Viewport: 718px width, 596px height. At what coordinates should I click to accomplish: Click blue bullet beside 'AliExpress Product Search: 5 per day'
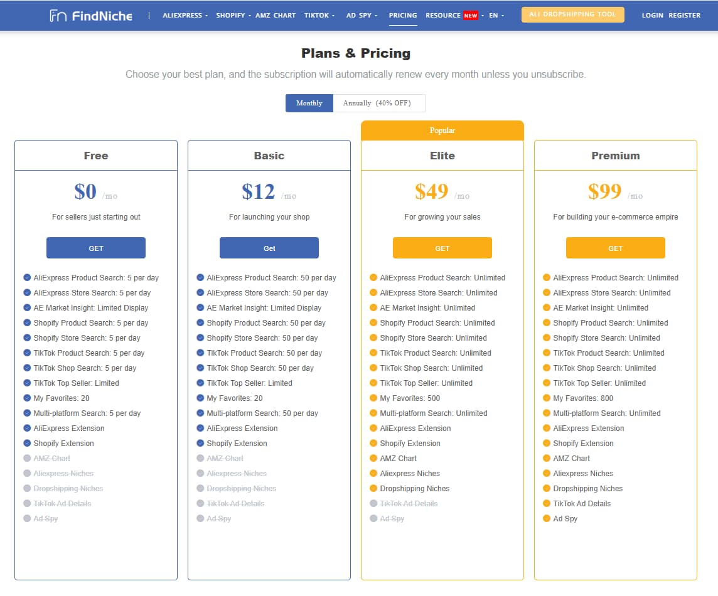tap(27, 277)
